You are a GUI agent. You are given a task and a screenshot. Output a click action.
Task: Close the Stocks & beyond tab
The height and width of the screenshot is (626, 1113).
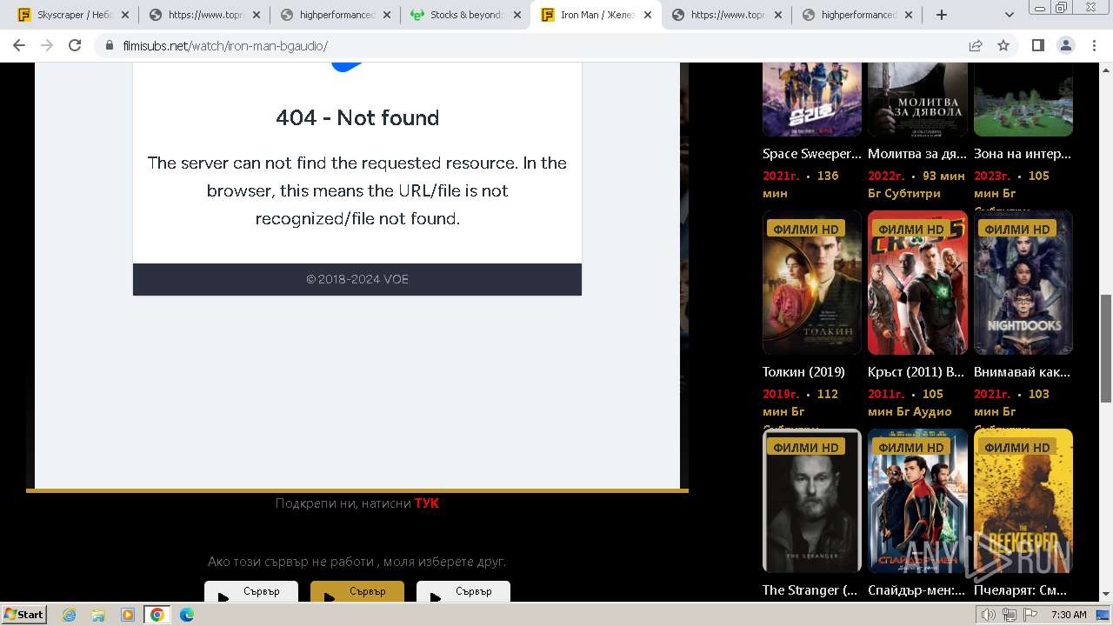tap(517, 15)
